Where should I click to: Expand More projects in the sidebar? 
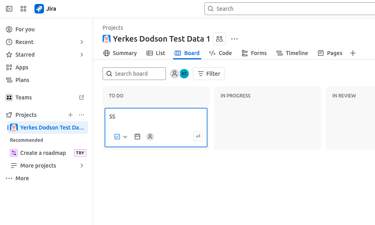coord(82,166)
